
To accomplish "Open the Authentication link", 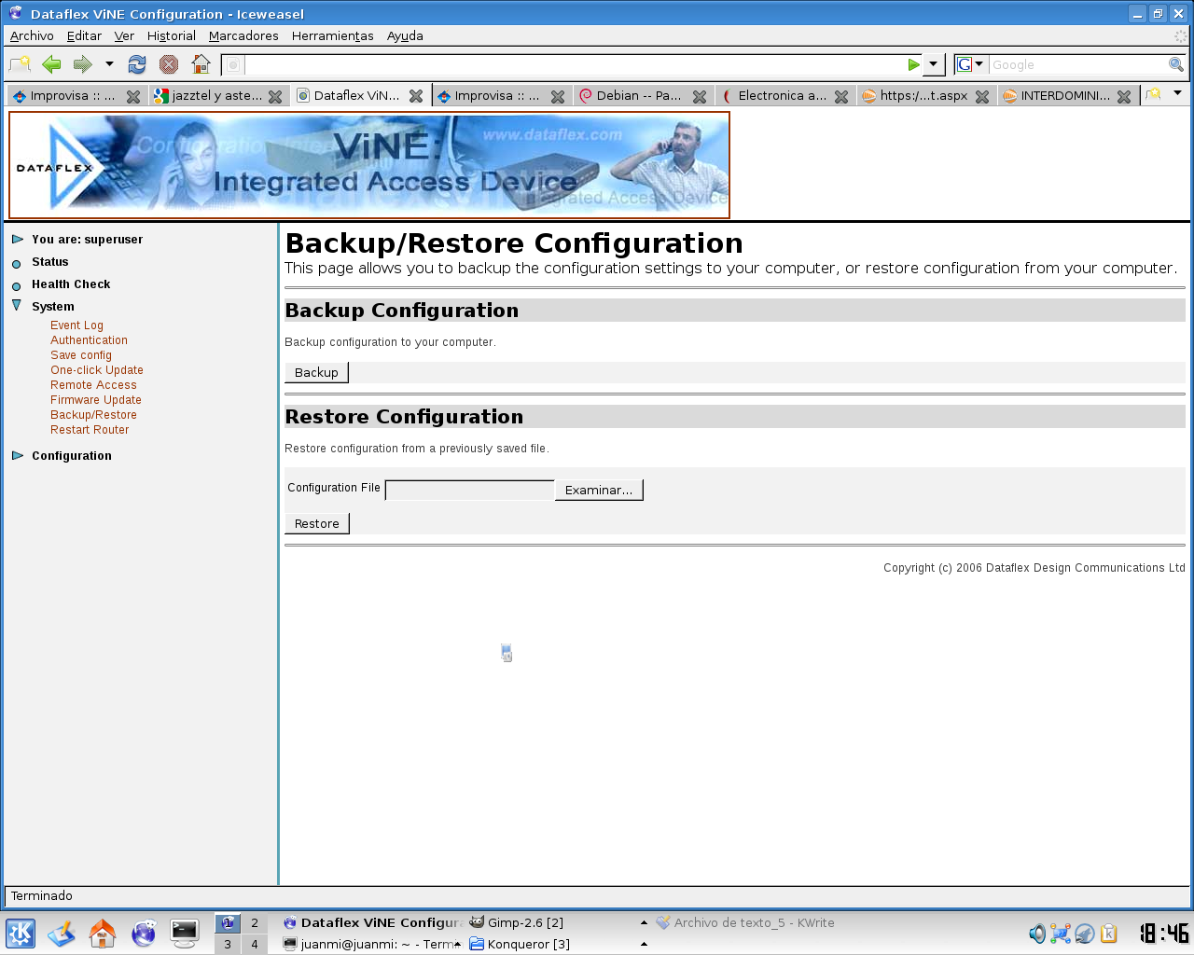I will 89,340.
